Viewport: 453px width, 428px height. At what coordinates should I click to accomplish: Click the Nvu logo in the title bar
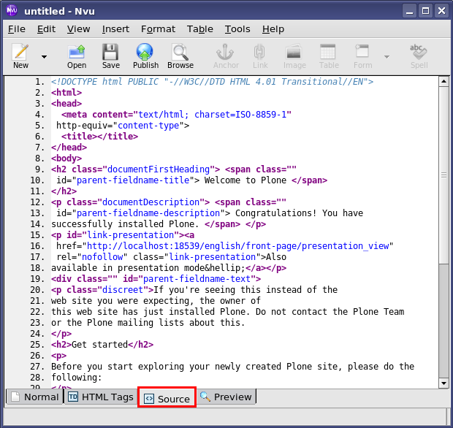pos(12,11)
